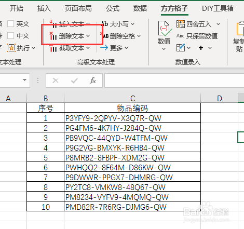Switch to the 开始 tab
244x229 pixels.
click(17, 8)
